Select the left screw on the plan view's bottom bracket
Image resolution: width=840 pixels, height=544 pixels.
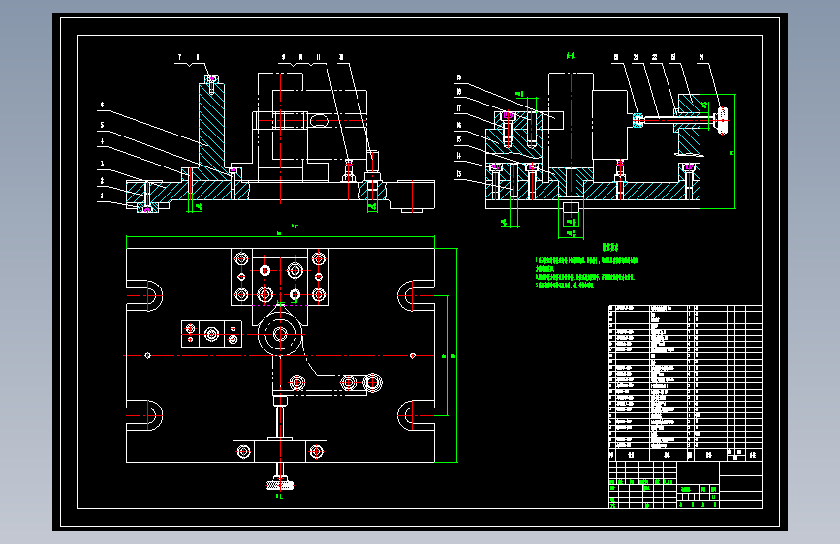[243, 451]
